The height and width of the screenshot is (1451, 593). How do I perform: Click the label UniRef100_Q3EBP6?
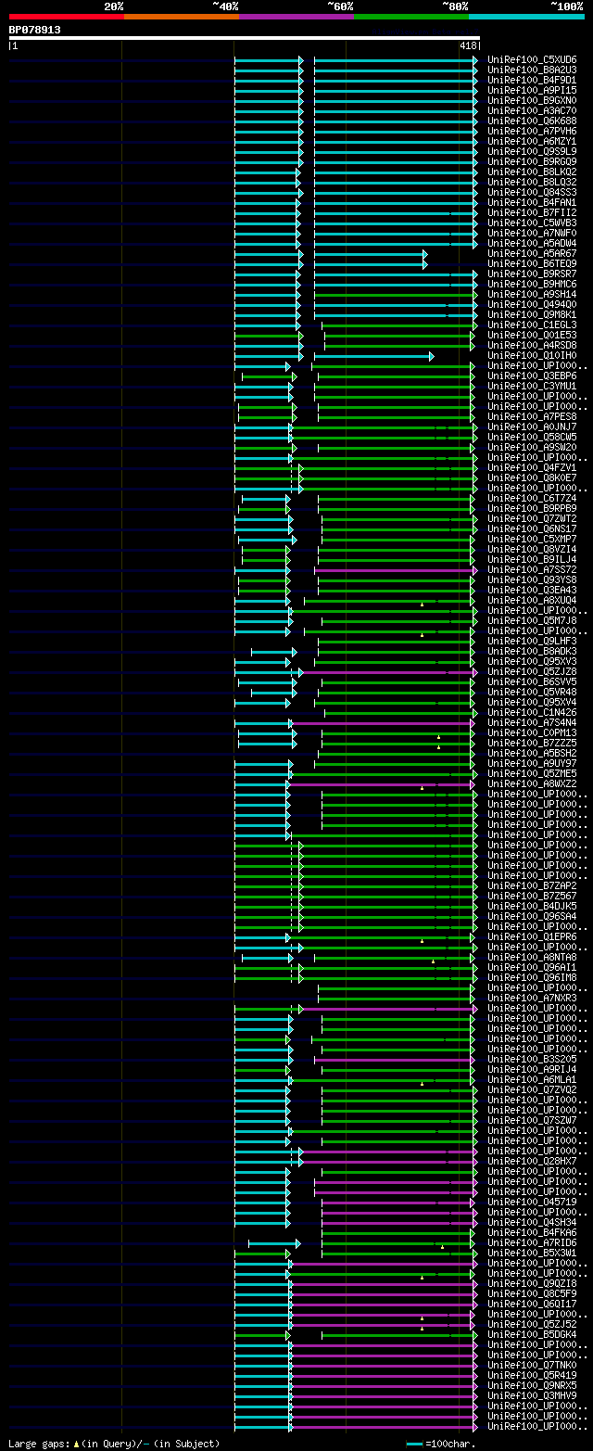click(x=532, y=375)
